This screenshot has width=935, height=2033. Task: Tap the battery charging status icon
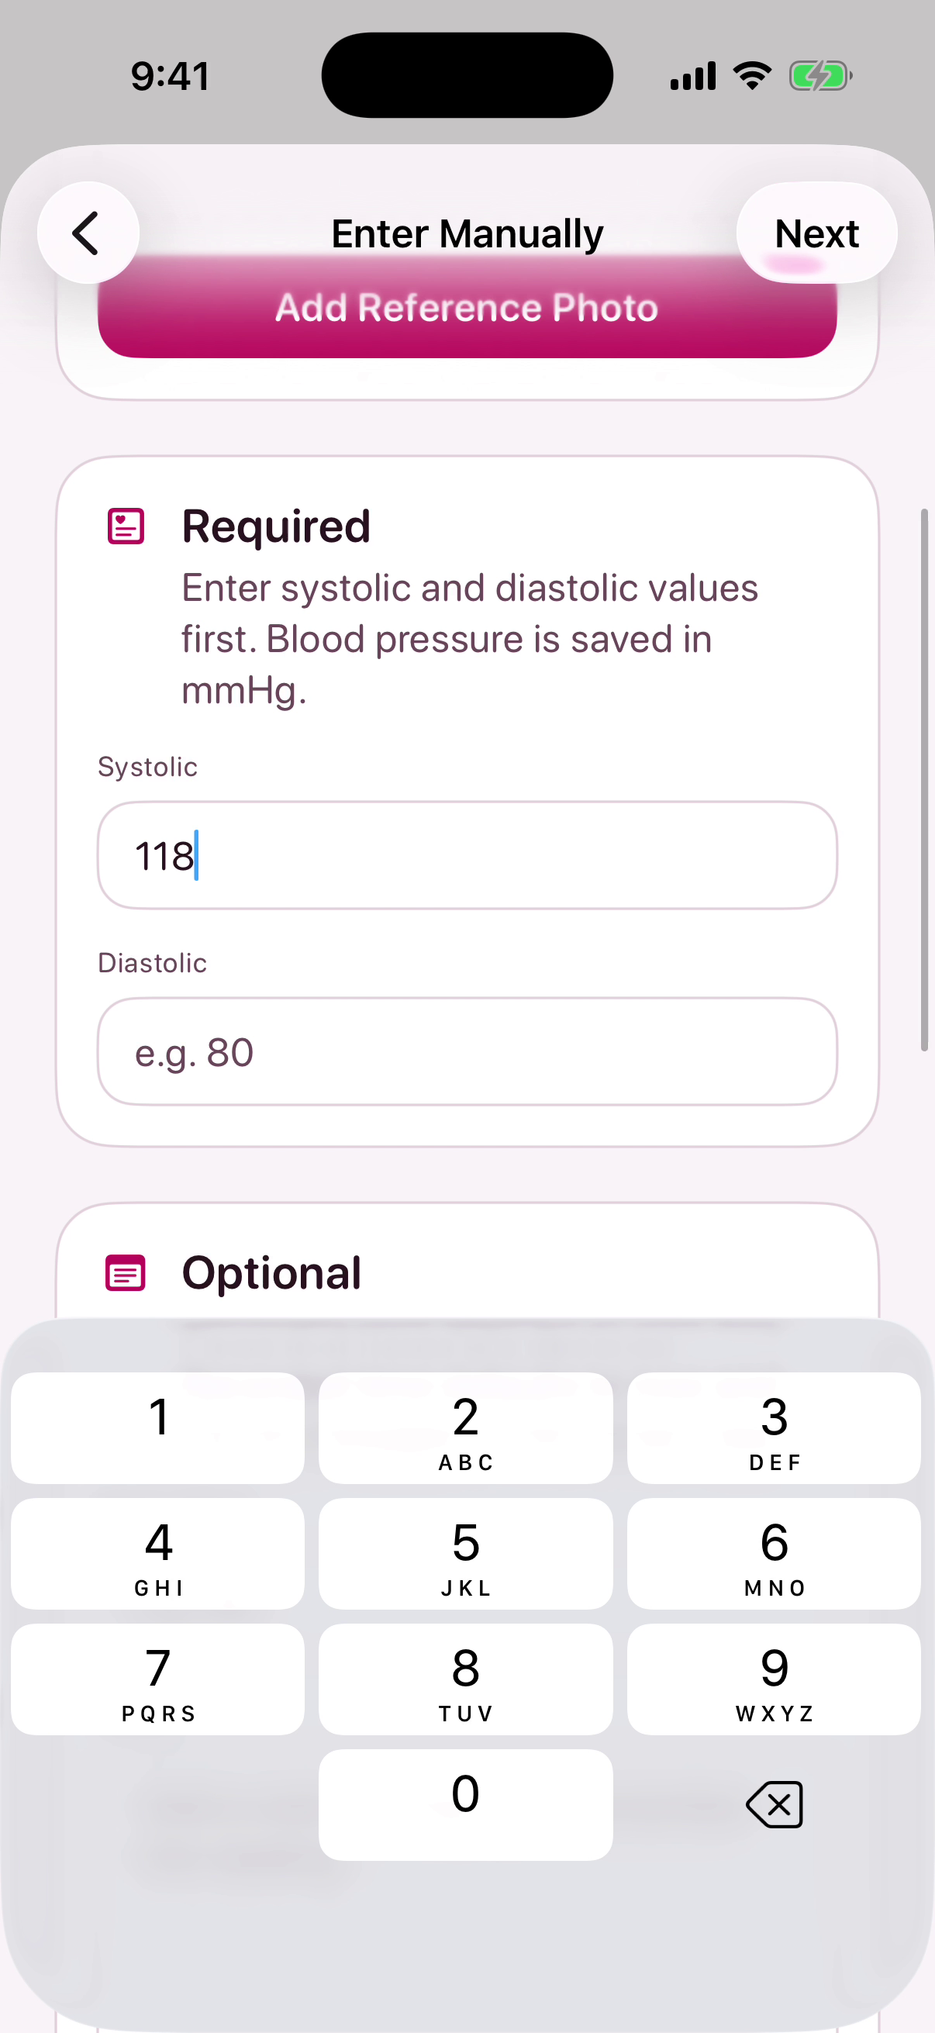coord(820,77)
